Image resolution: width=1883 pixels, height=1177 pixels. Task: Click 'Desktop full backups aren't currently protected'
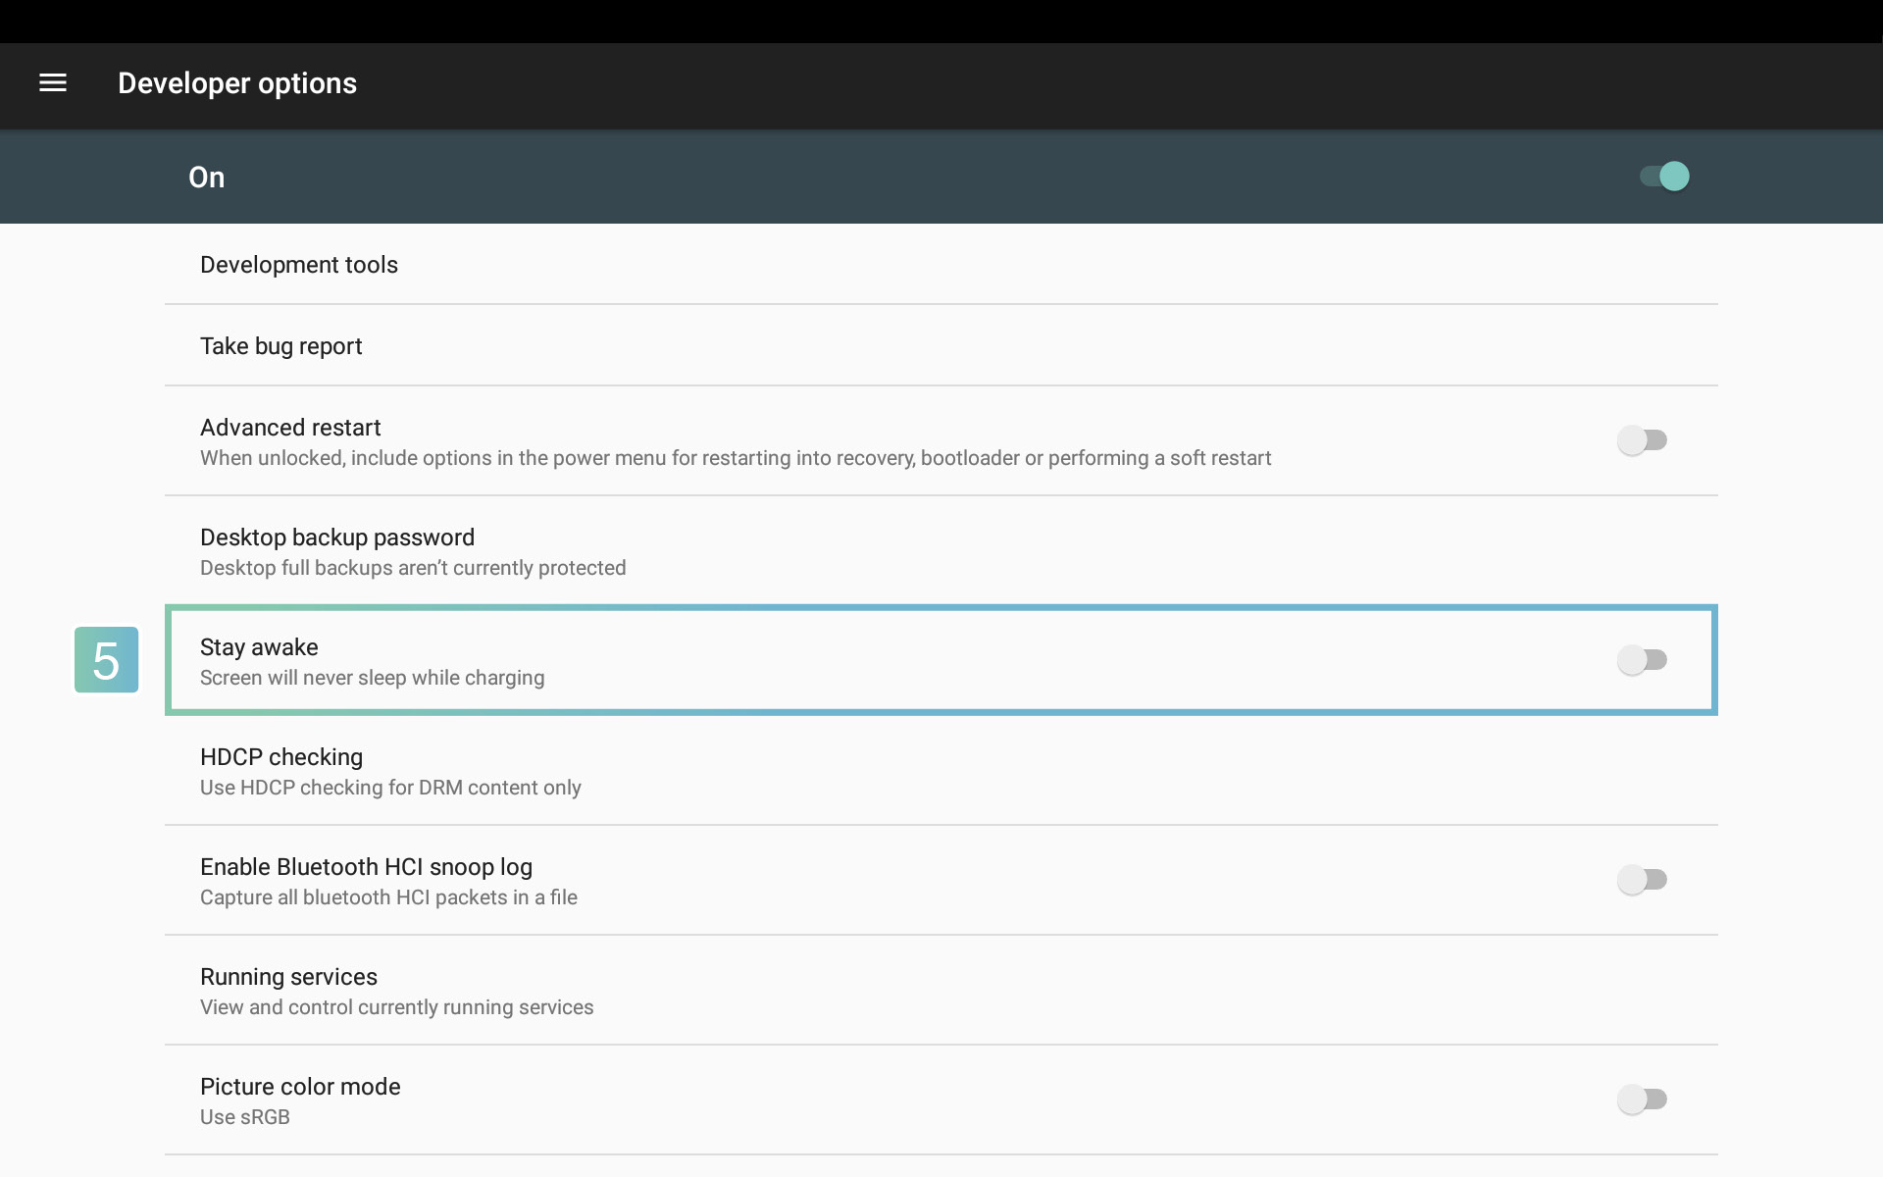(x=413, y=568)
